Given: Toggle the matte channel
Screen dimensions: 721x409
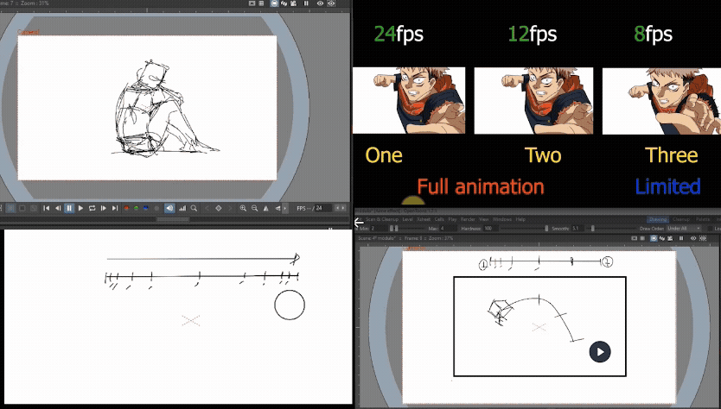Looking at the screenshot, I should point(156,208).
